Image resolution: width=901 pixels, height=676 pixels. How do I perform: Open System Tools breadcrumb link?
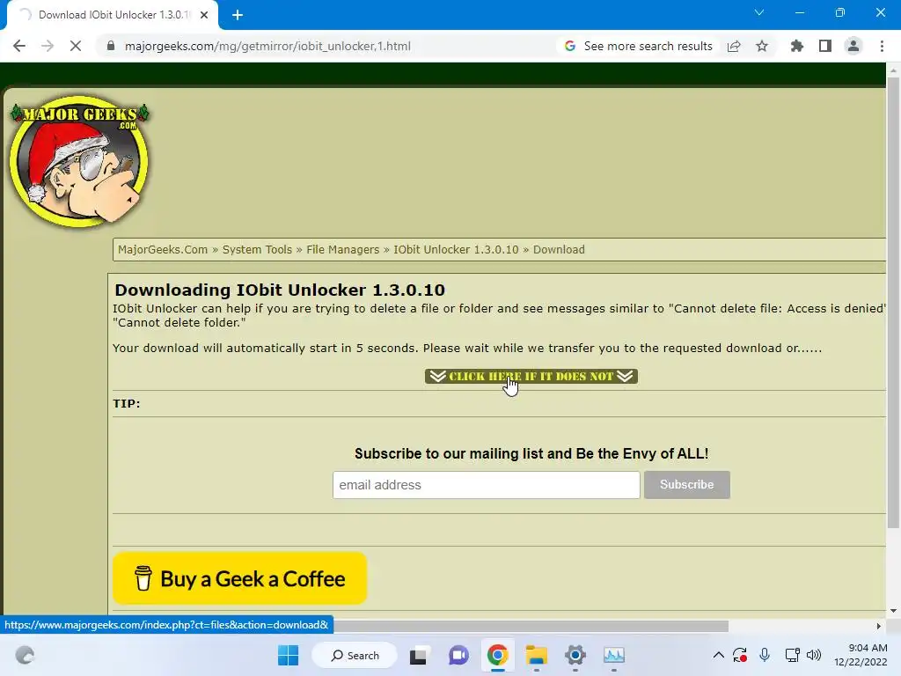click(x=257, y=249)
